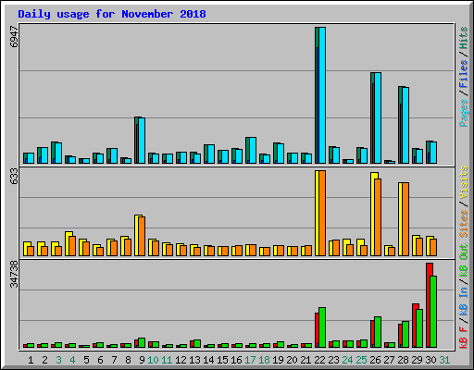Click the 'Visits' legend label
Image resolution: width=474 pixels, height=370 pixels.
(x=463, y=182)
